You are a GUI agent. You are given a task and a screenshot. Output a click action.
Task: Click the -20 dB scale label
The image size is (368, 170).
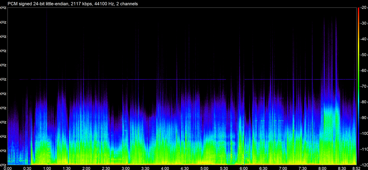[364, 7]
